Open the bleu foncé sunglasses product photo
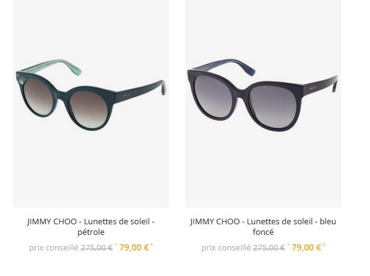 click(x=263, y=103)
